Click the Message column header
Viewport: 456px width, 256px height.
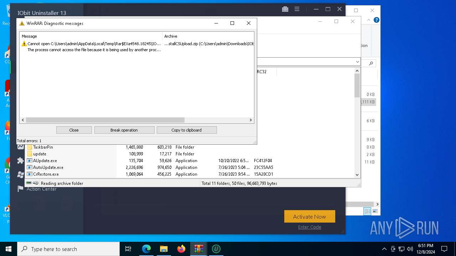tap(91, 36)
